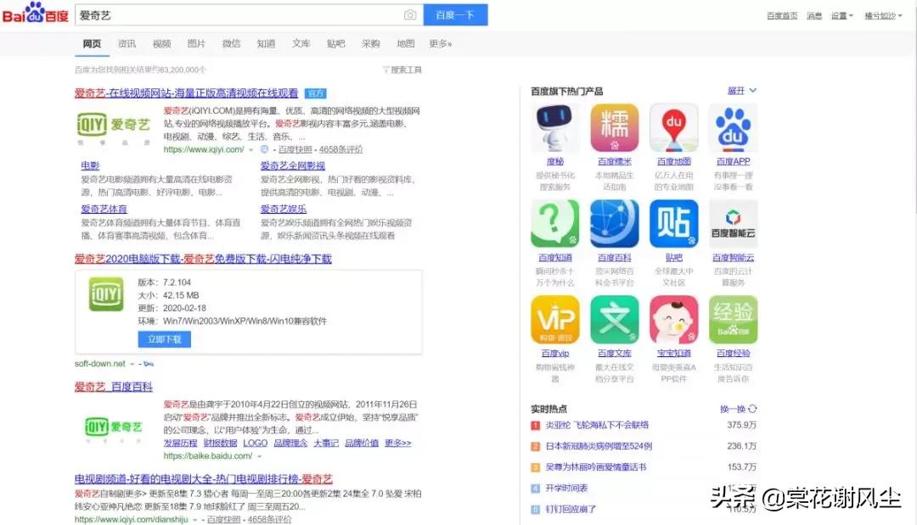Open the 爱奇艺_百度百科 result link

(110, 388)
